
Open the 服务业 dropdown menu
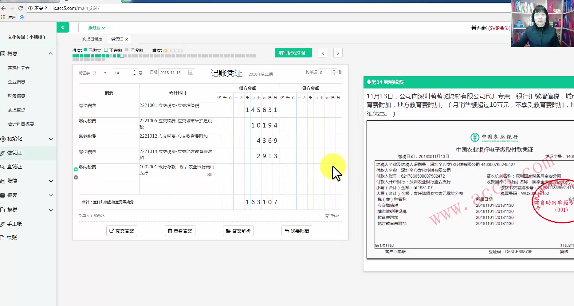coord(96,27)
